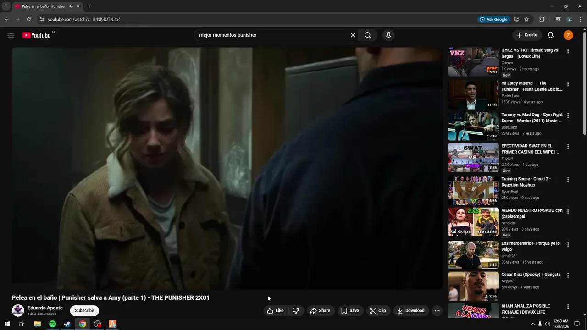The image size is (587, 330).
Task: Open more actions ellipsis under video
Action: 437,311
